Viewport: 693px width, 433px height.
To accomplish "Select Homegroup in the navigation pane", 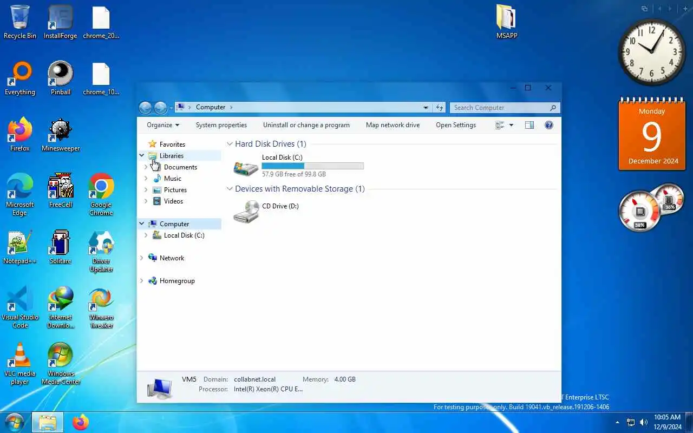I will click(x=177, y=281).
